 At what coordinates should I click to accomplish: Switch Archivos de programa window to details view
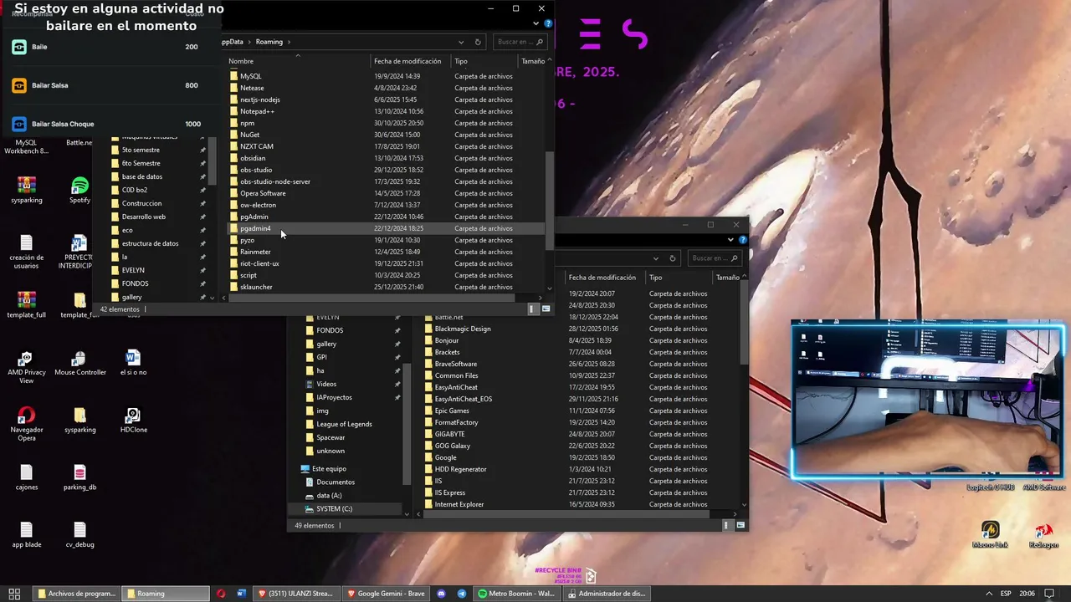coord(725,526)
